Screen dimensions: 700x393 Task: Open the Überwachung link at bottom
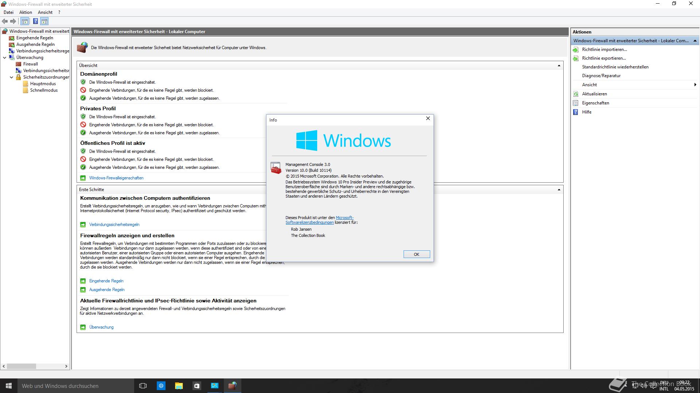click(101, 327)
